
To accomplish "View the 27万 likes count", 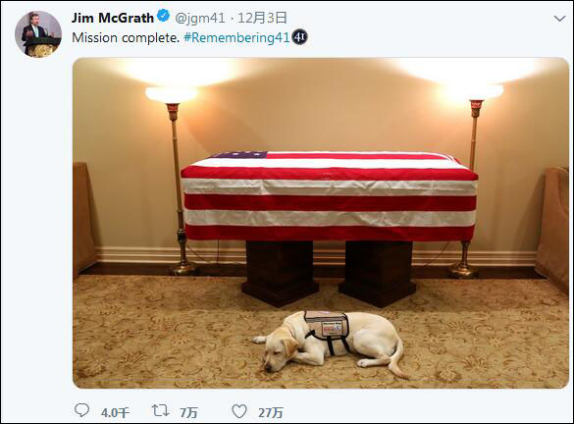I will [271, 413].
